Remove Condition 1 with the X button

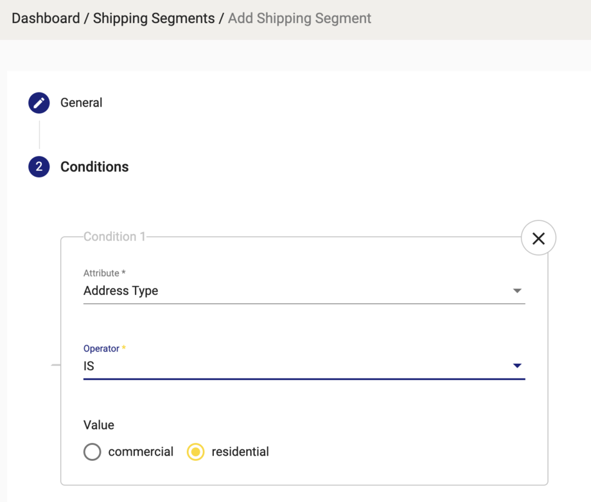tap(538, 238)
